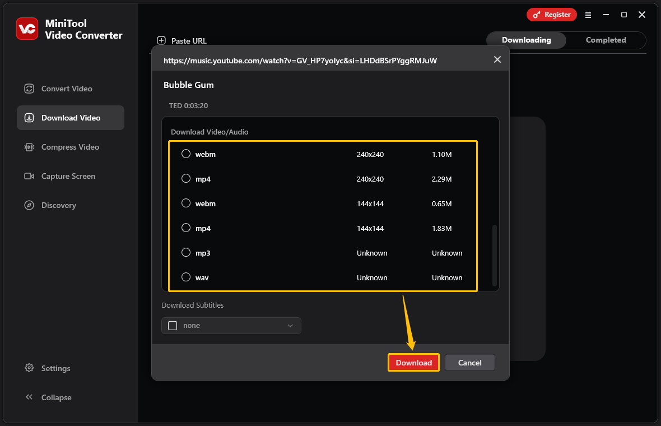
Task: Switch to the Downloading tab
Action: point(526,40)
